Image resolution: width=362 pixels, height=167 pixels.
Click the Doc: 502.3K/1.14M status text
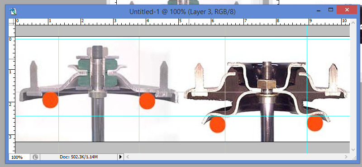point(78,157)
